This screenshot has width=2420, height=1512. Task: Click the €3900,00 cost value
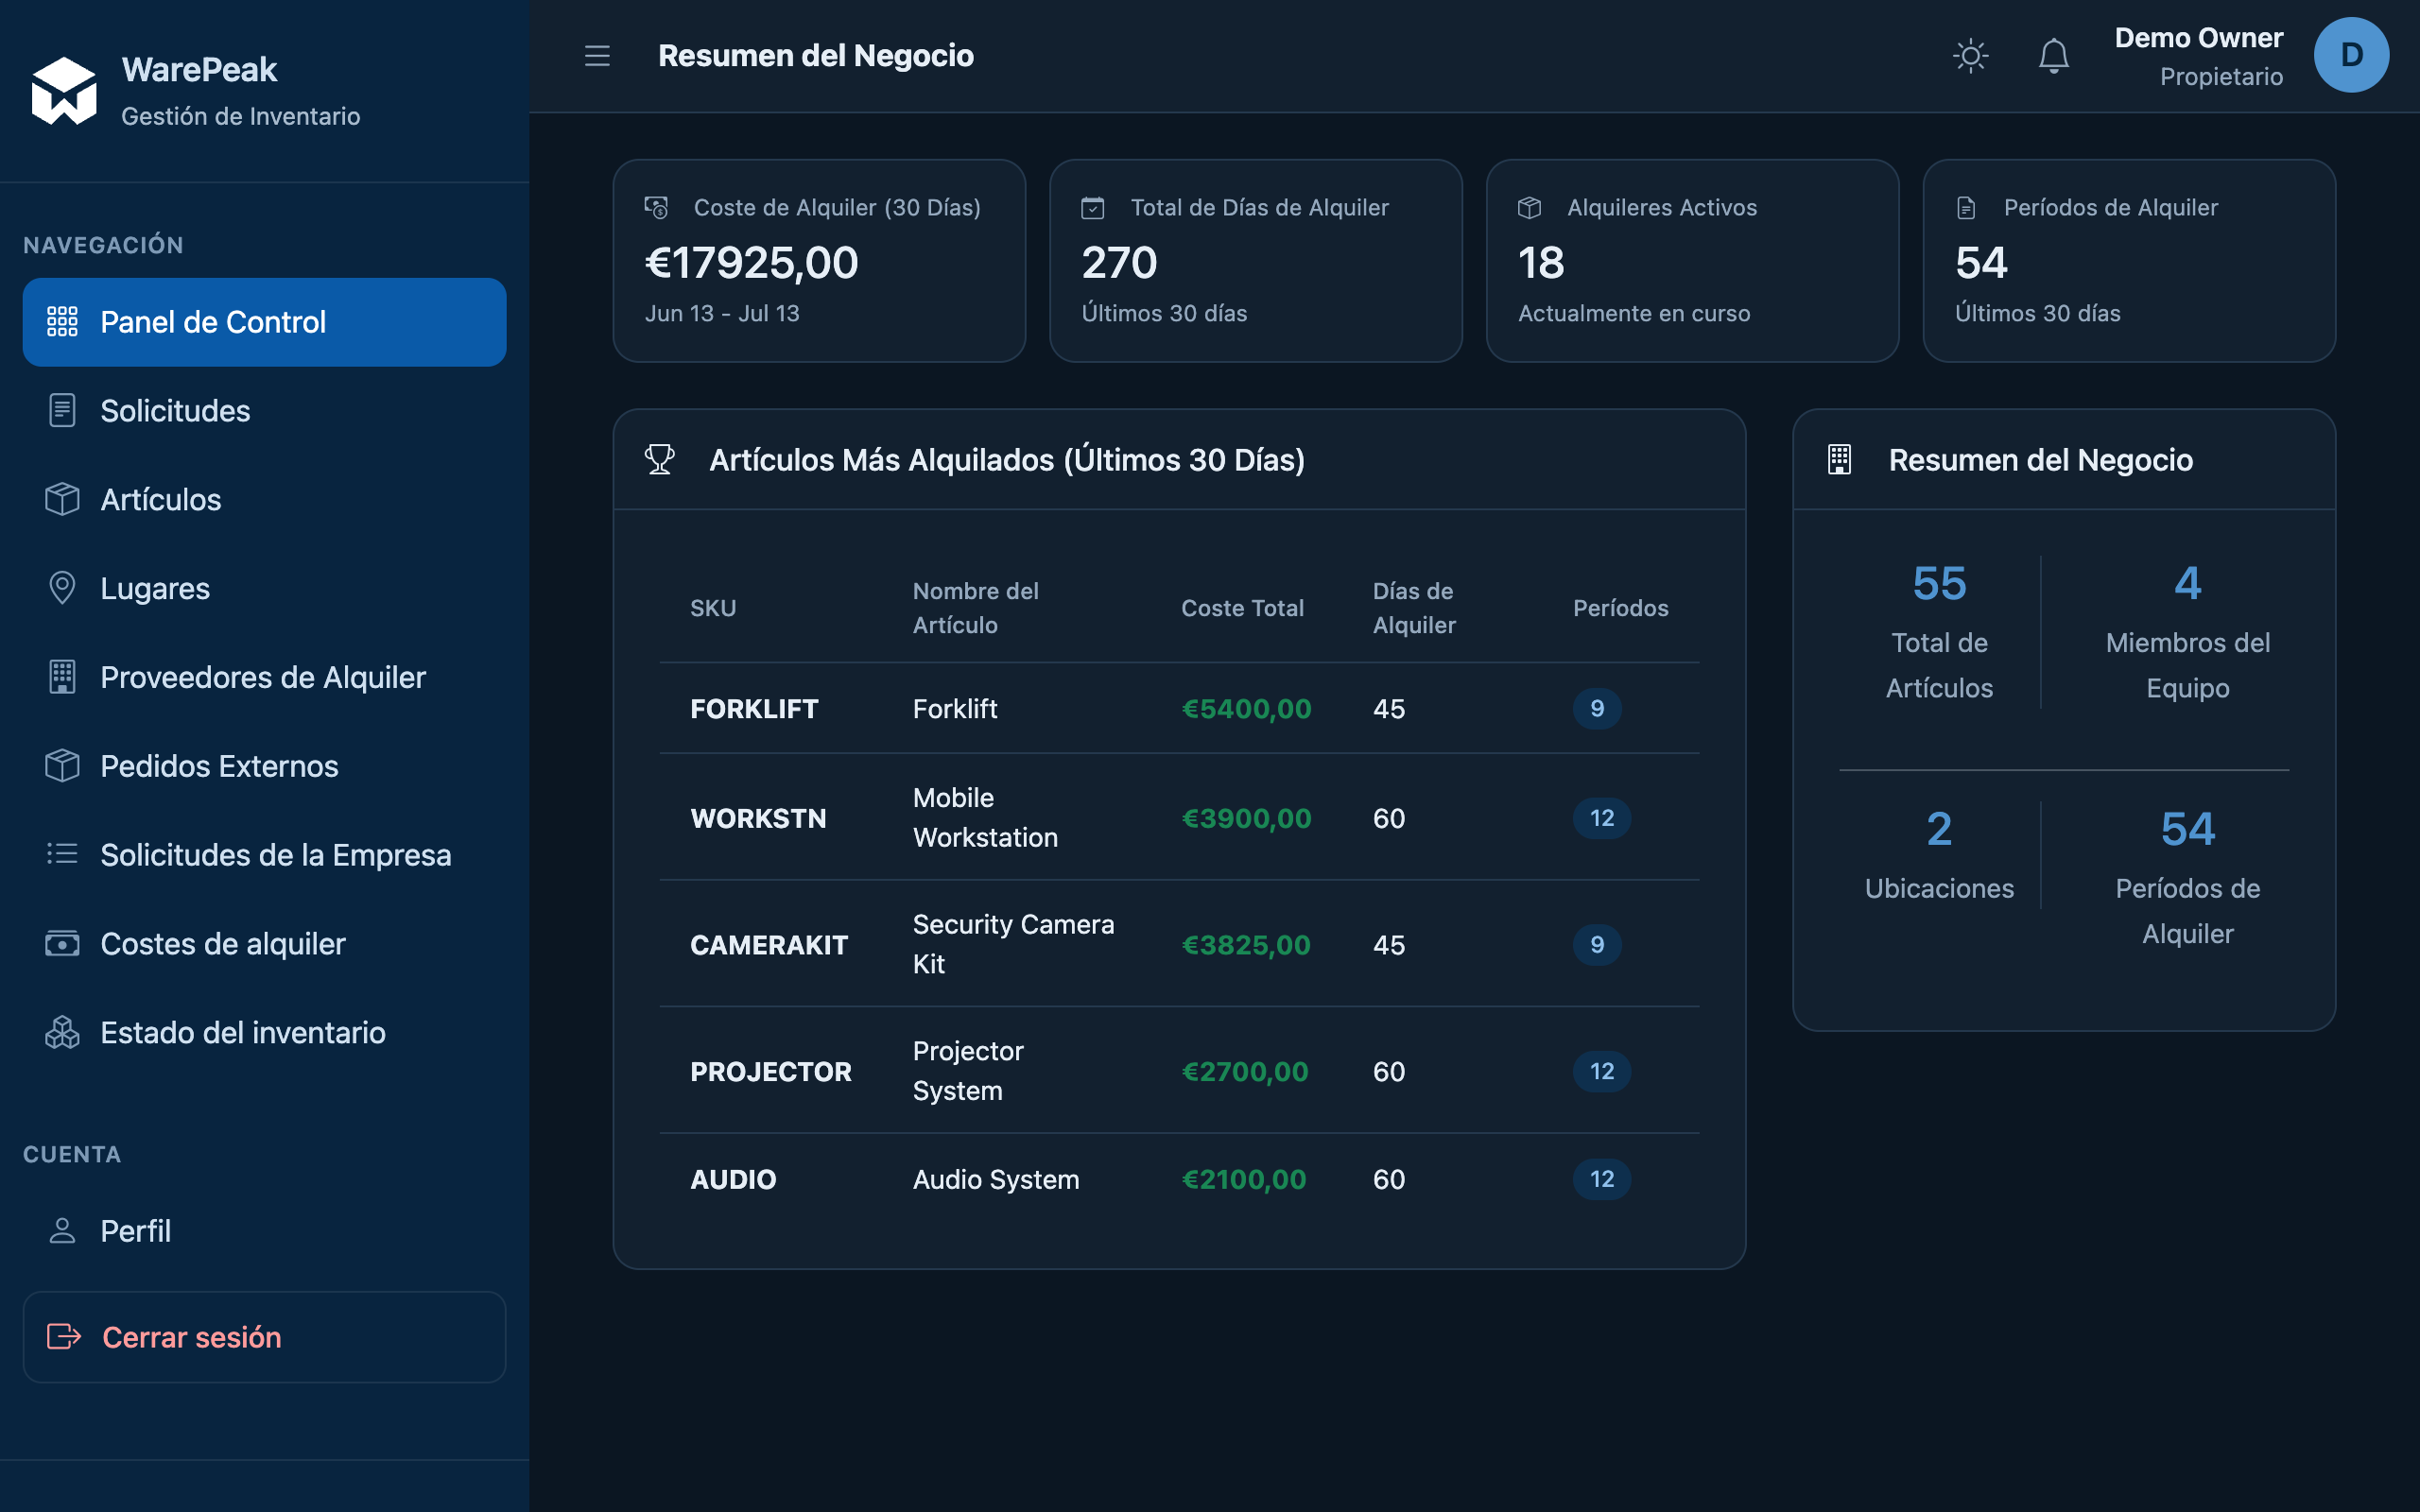(1246, 818)
